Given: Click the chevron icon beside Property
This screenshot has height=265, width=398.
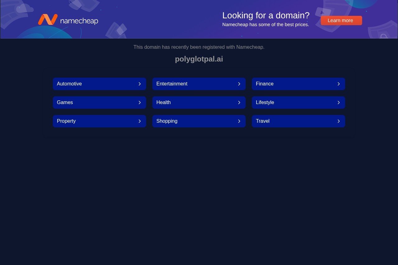Looking at the screenshot, I should pos(140,121).
